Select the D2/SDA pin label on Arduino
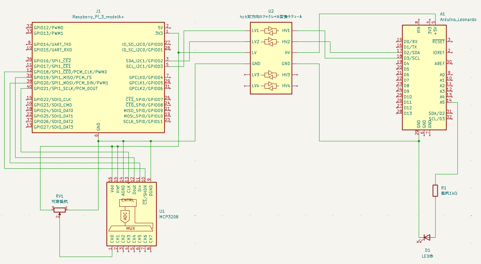 click(412, 53)
